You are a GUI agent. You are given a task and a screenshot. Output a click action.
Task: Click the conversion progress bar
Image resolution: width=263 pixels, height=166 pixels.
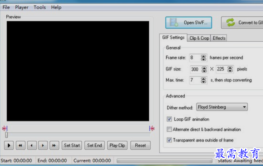164,161
